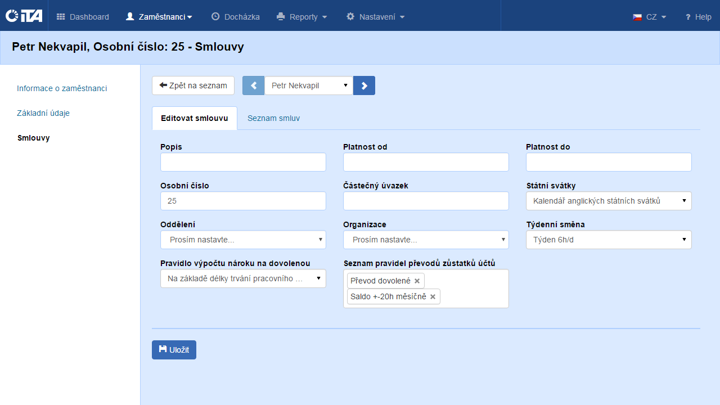Click the iTA logo icon
The image size is (720, 405).
tap(24, 16)
